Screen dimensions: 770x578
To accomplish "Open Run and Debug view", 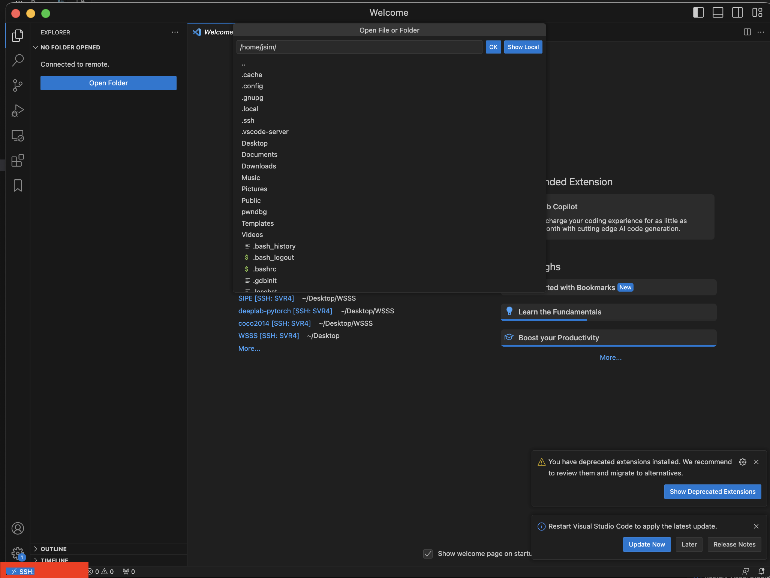I will coord(18,110).
